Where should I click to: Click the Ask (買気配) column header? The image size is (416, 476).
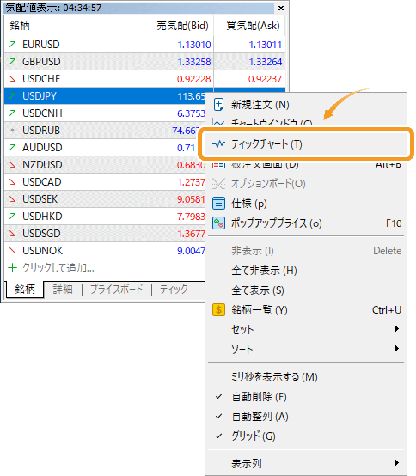250,25
